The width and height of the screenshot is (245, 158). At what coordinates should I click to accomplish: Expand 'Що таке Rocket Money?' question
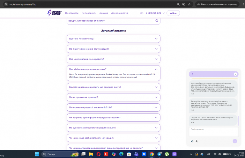[x=114, y=39]
